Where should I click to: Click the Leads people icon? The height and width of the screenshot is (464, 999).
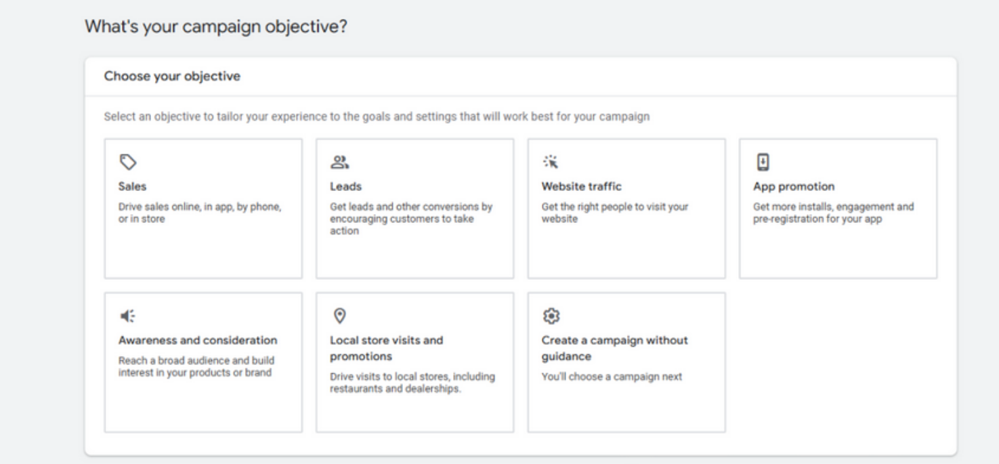[x=339, y=162]
